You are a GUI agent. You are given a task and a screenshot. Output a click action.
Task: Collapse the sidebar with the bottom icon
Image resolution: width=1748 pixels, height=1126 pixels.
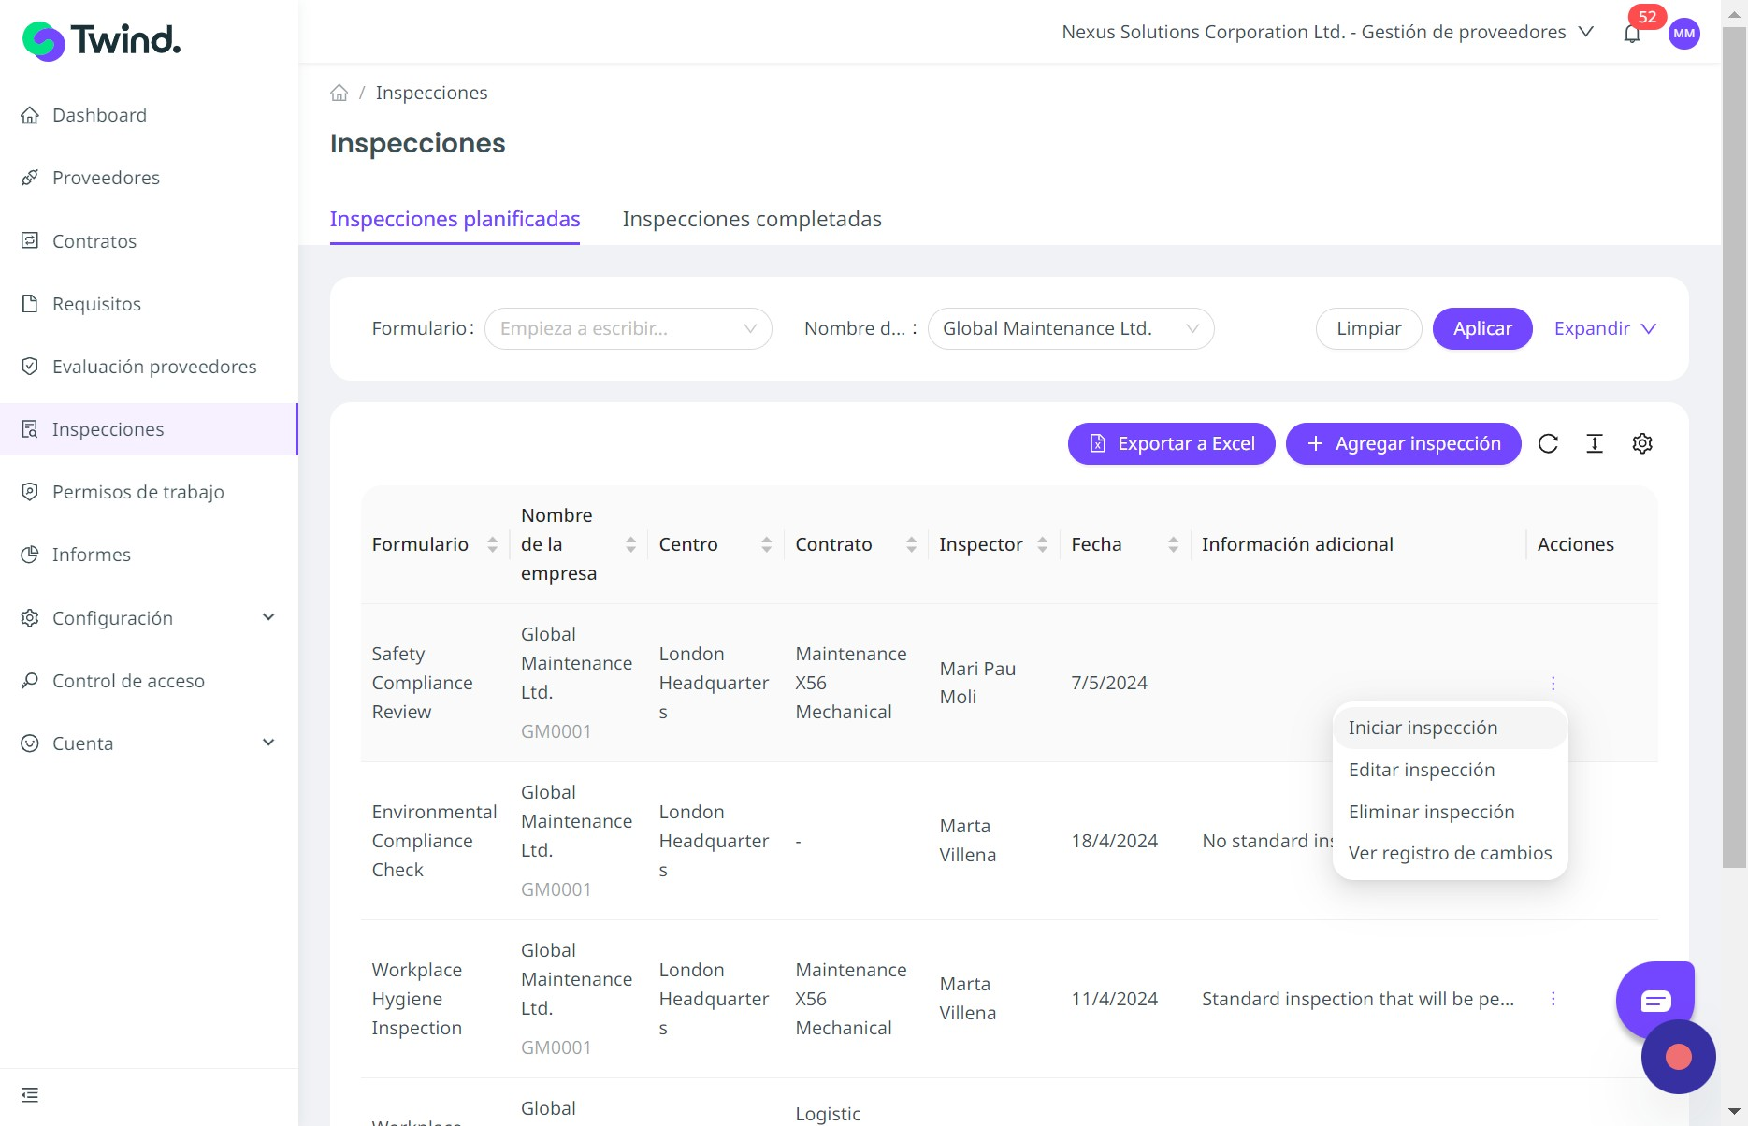pos(30,1095)
